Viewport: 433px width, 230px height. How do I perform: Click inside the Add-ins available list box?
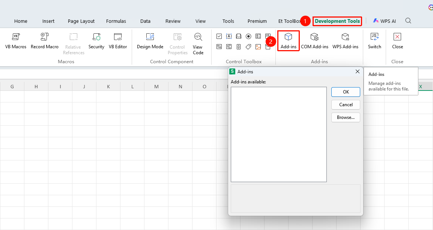click(279, 134)
